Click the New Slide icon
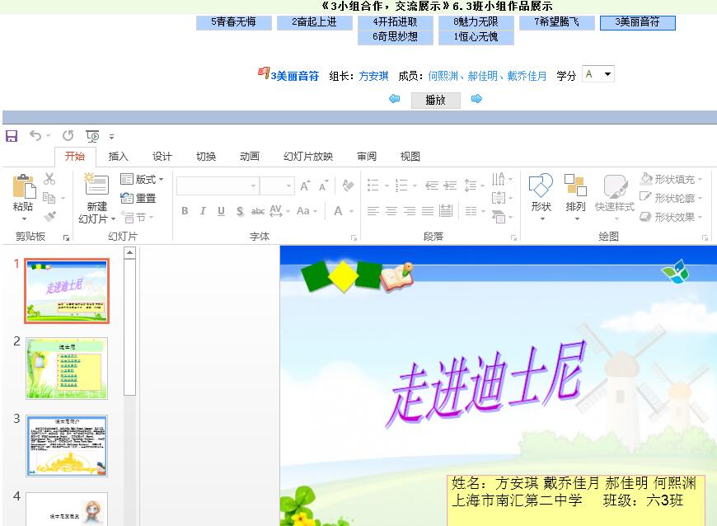 pos(96,185)
